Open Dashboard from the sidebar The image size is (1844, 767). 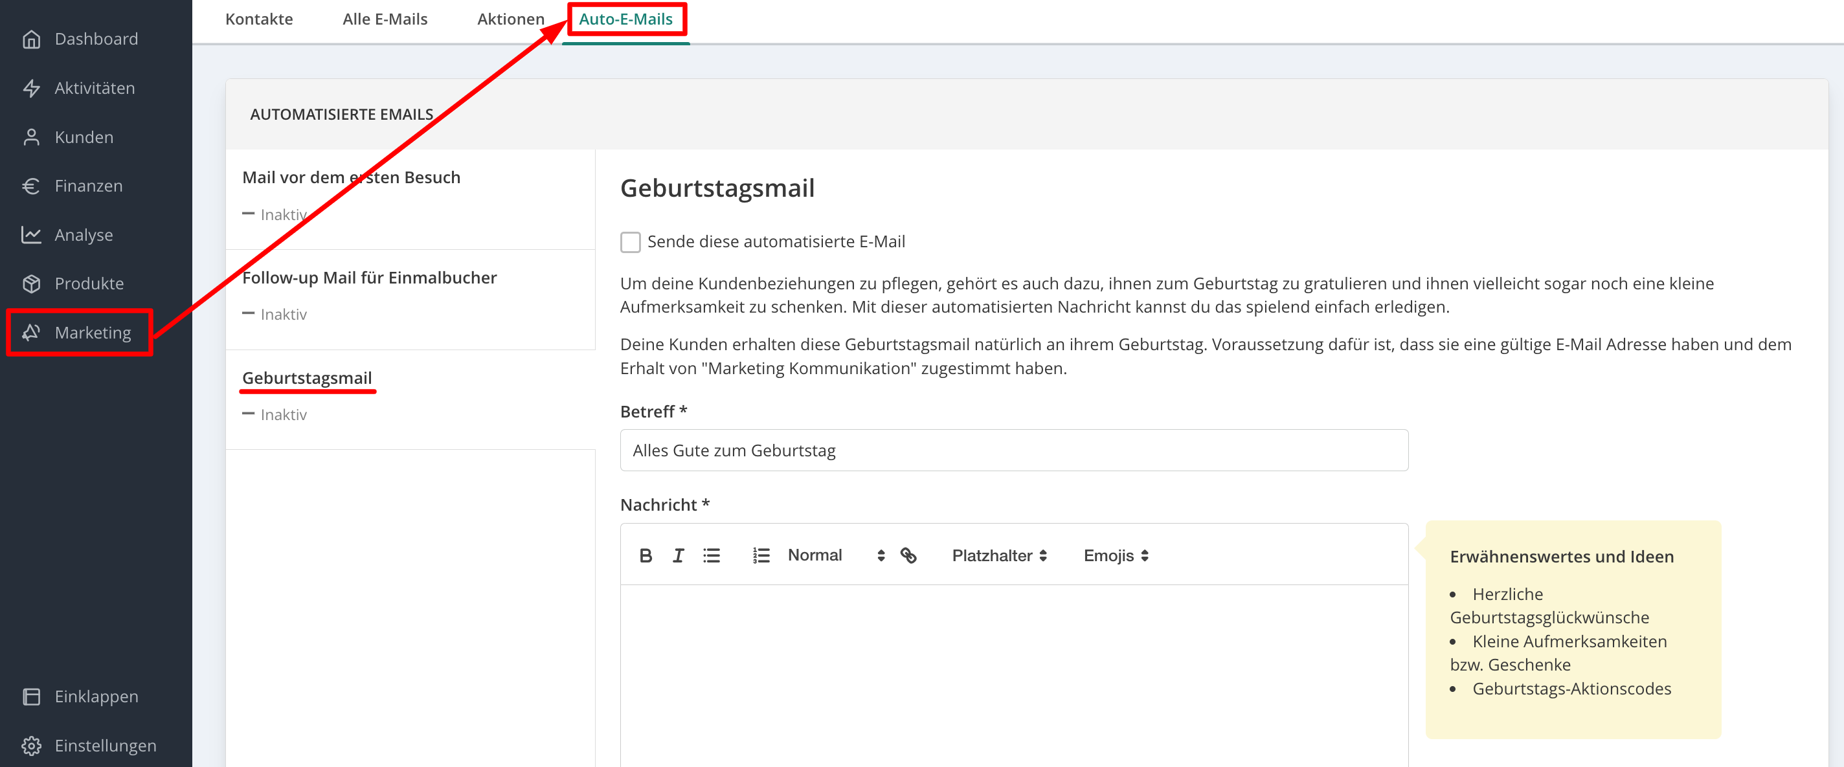[x=96, y=39]
